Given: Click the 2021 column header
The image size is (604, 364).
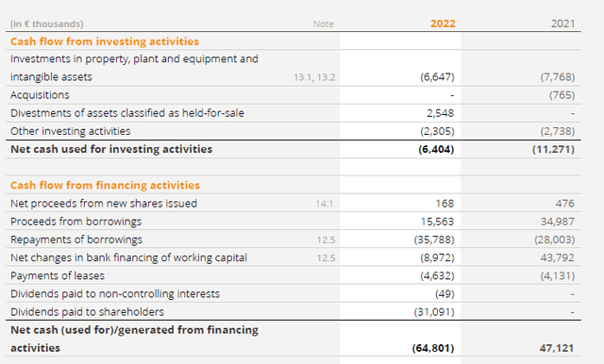Looking at the screenshot, I should (562, 24).
